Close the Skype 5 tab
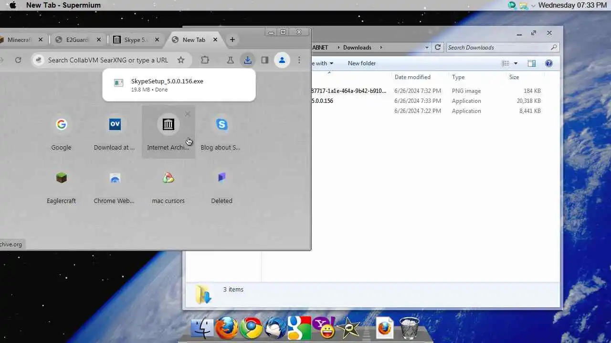The image size is (611, 343). (157, 40)
